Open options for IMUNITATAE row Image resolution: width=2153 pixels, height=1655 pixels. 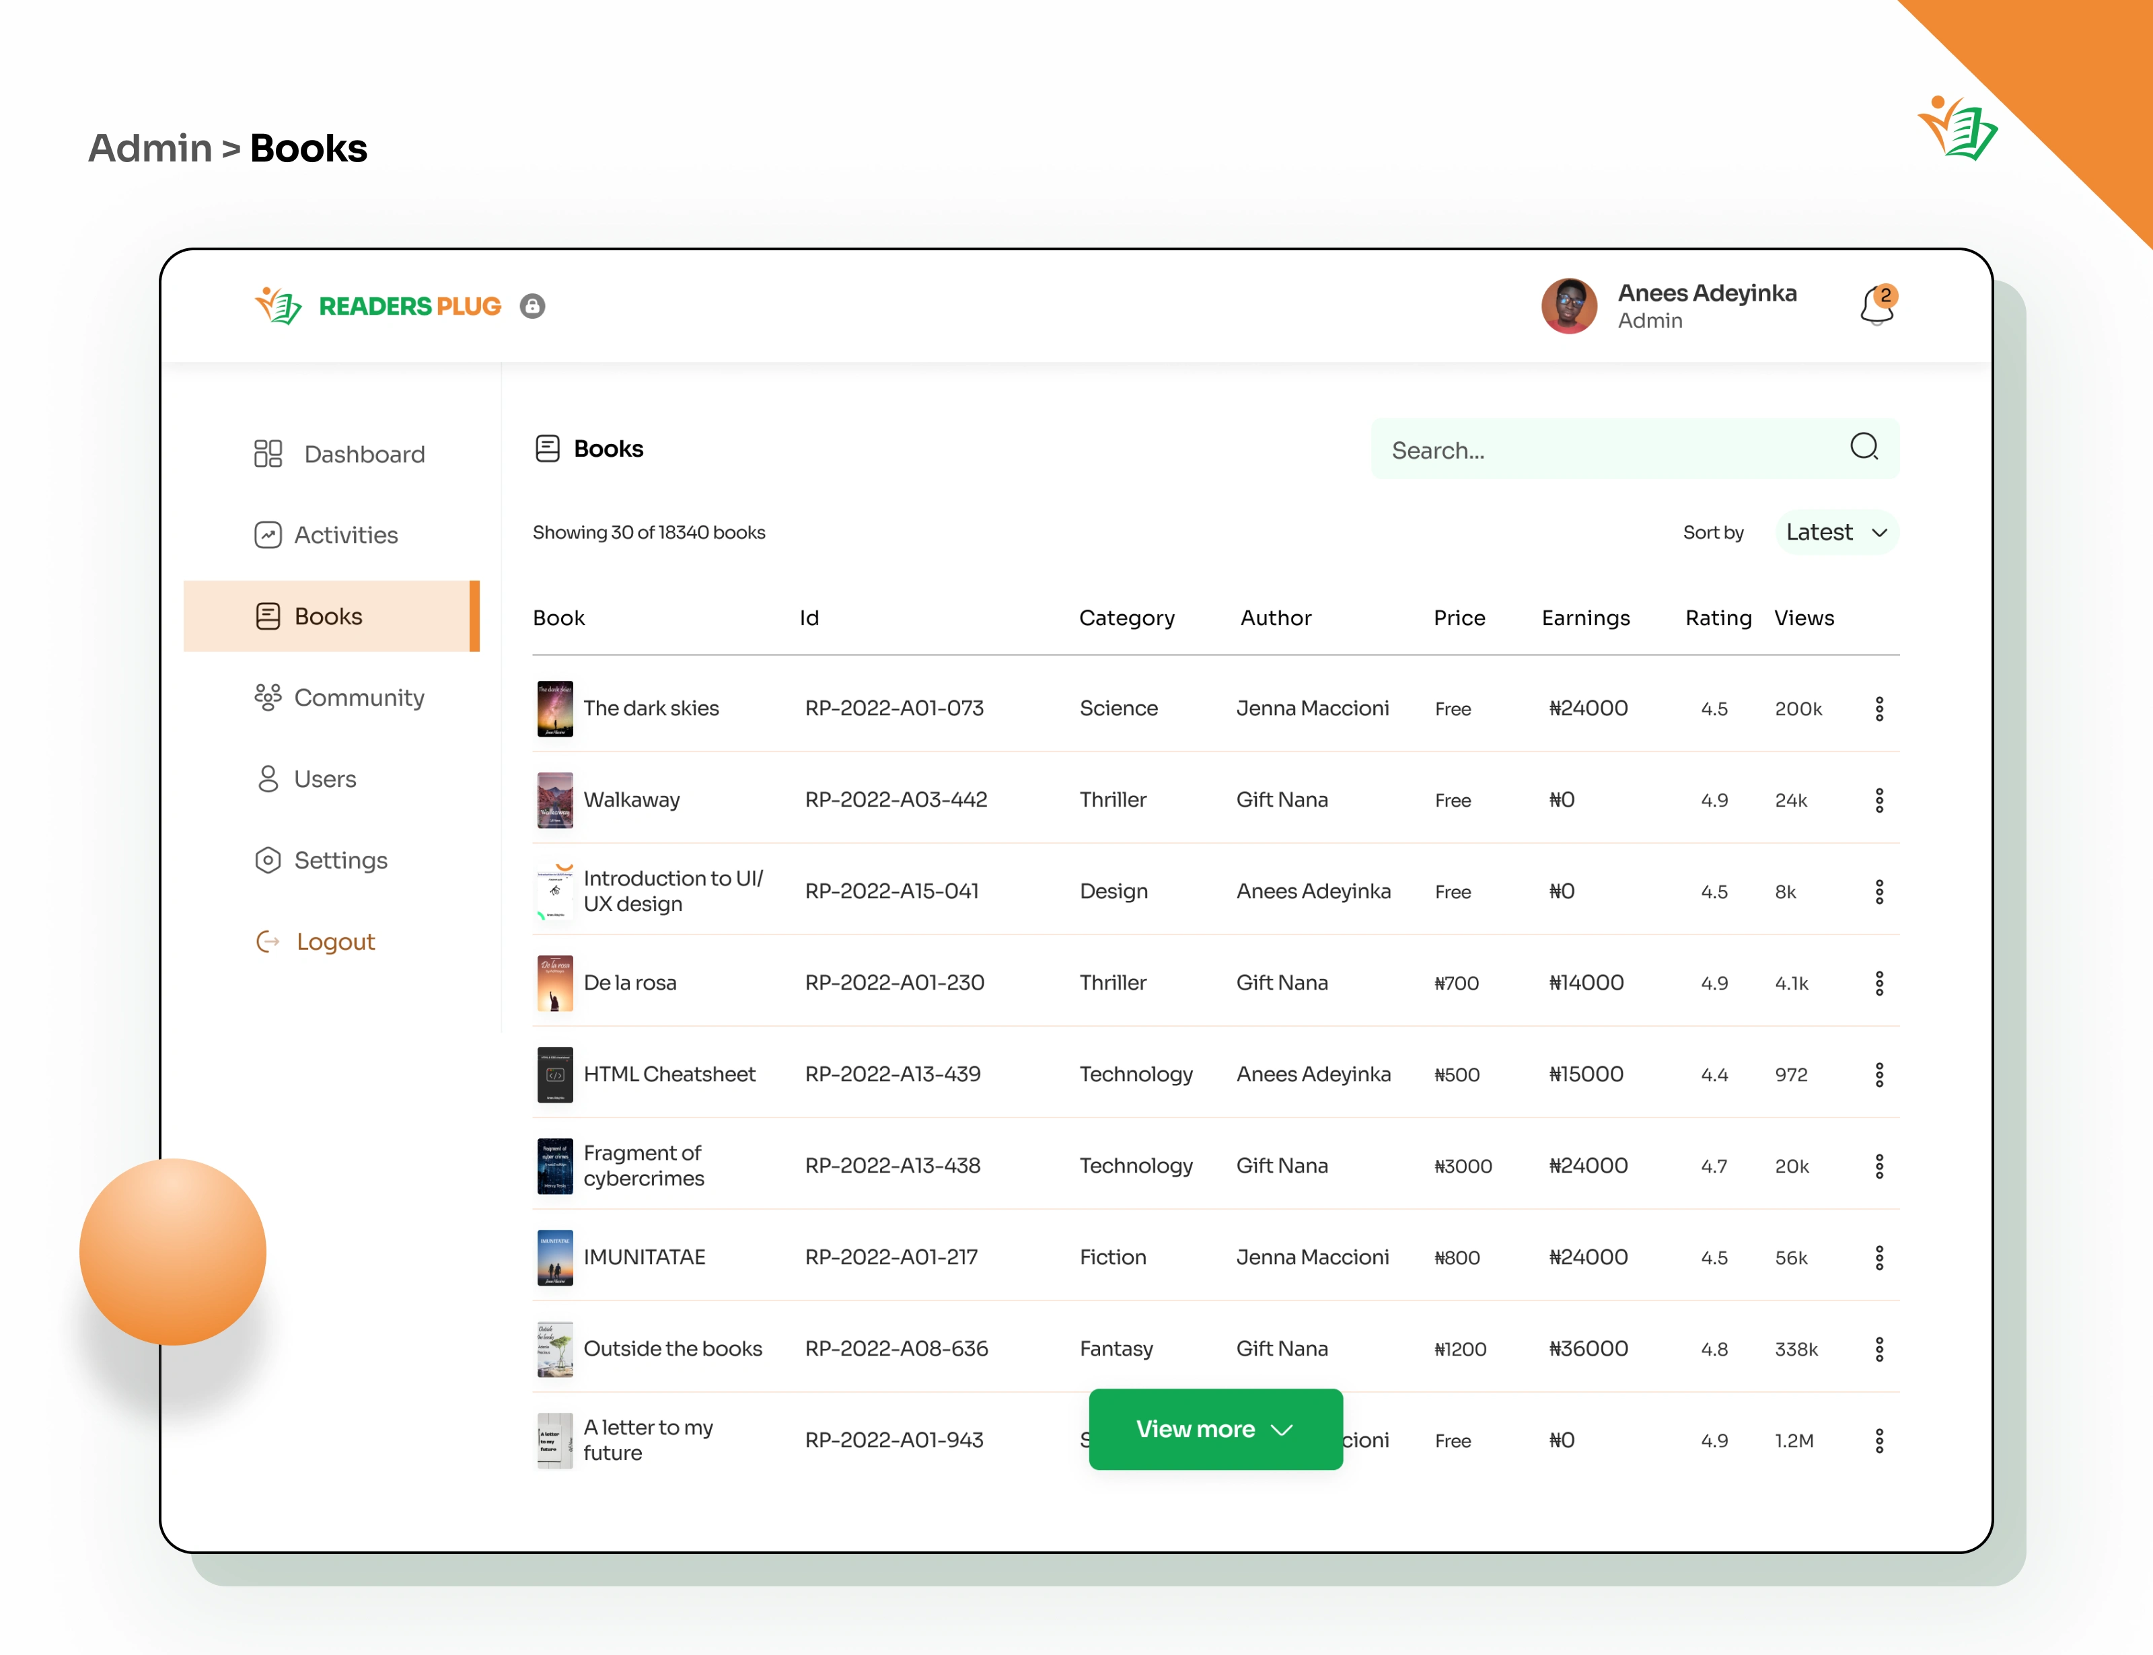point(1879,1258)
